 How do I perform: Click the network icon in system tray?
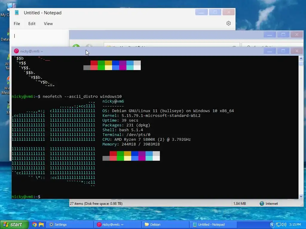[278, 225]
